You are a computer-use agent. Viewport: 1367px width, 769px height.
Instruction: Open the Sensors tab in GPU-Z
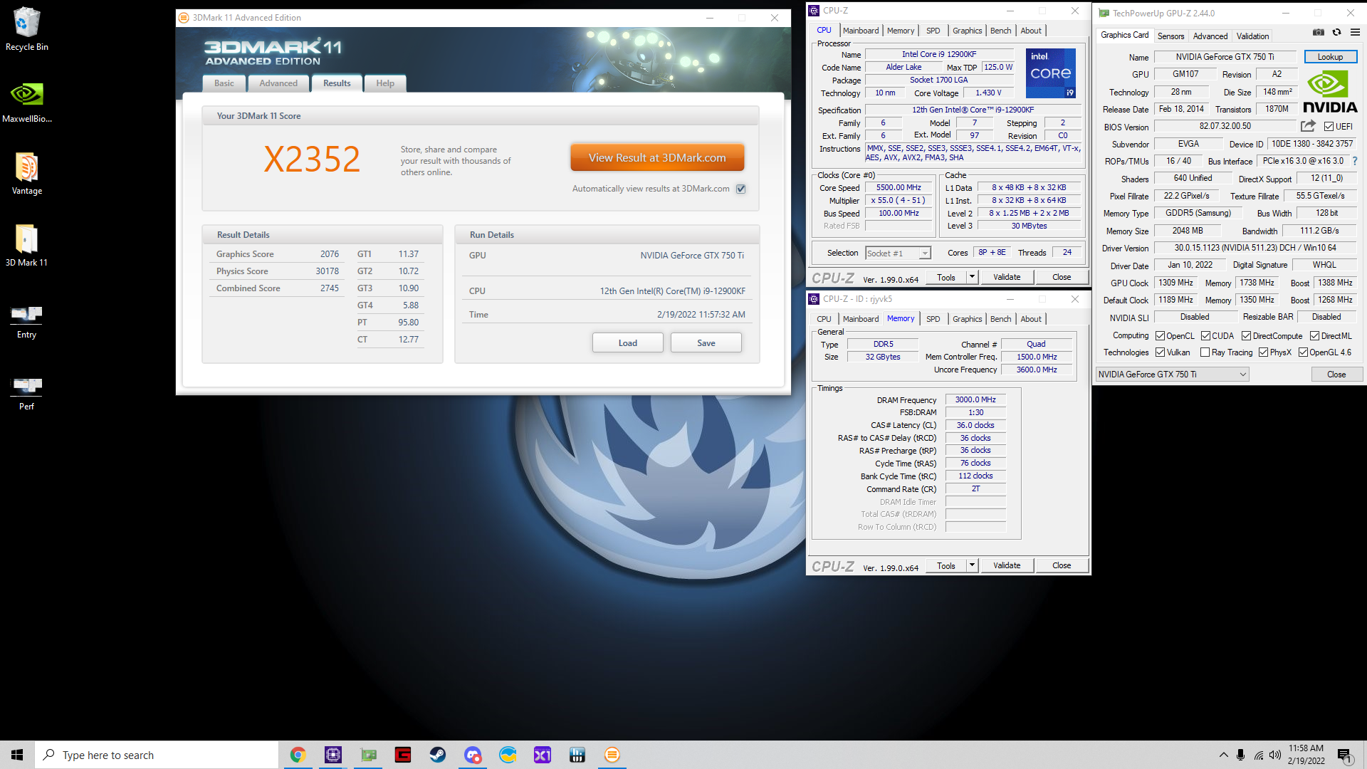pos(1170,36)
